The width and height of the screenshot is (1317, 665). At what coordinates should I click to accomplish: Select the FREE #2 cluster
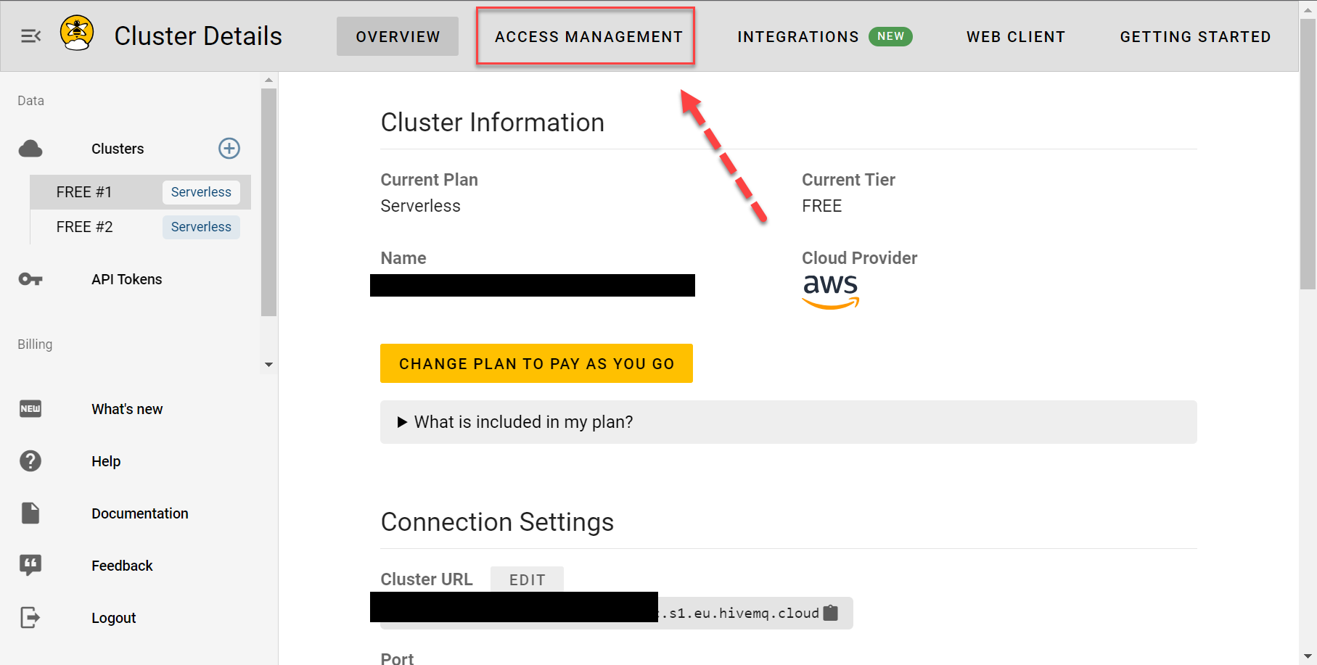click(x=85, y=227)
